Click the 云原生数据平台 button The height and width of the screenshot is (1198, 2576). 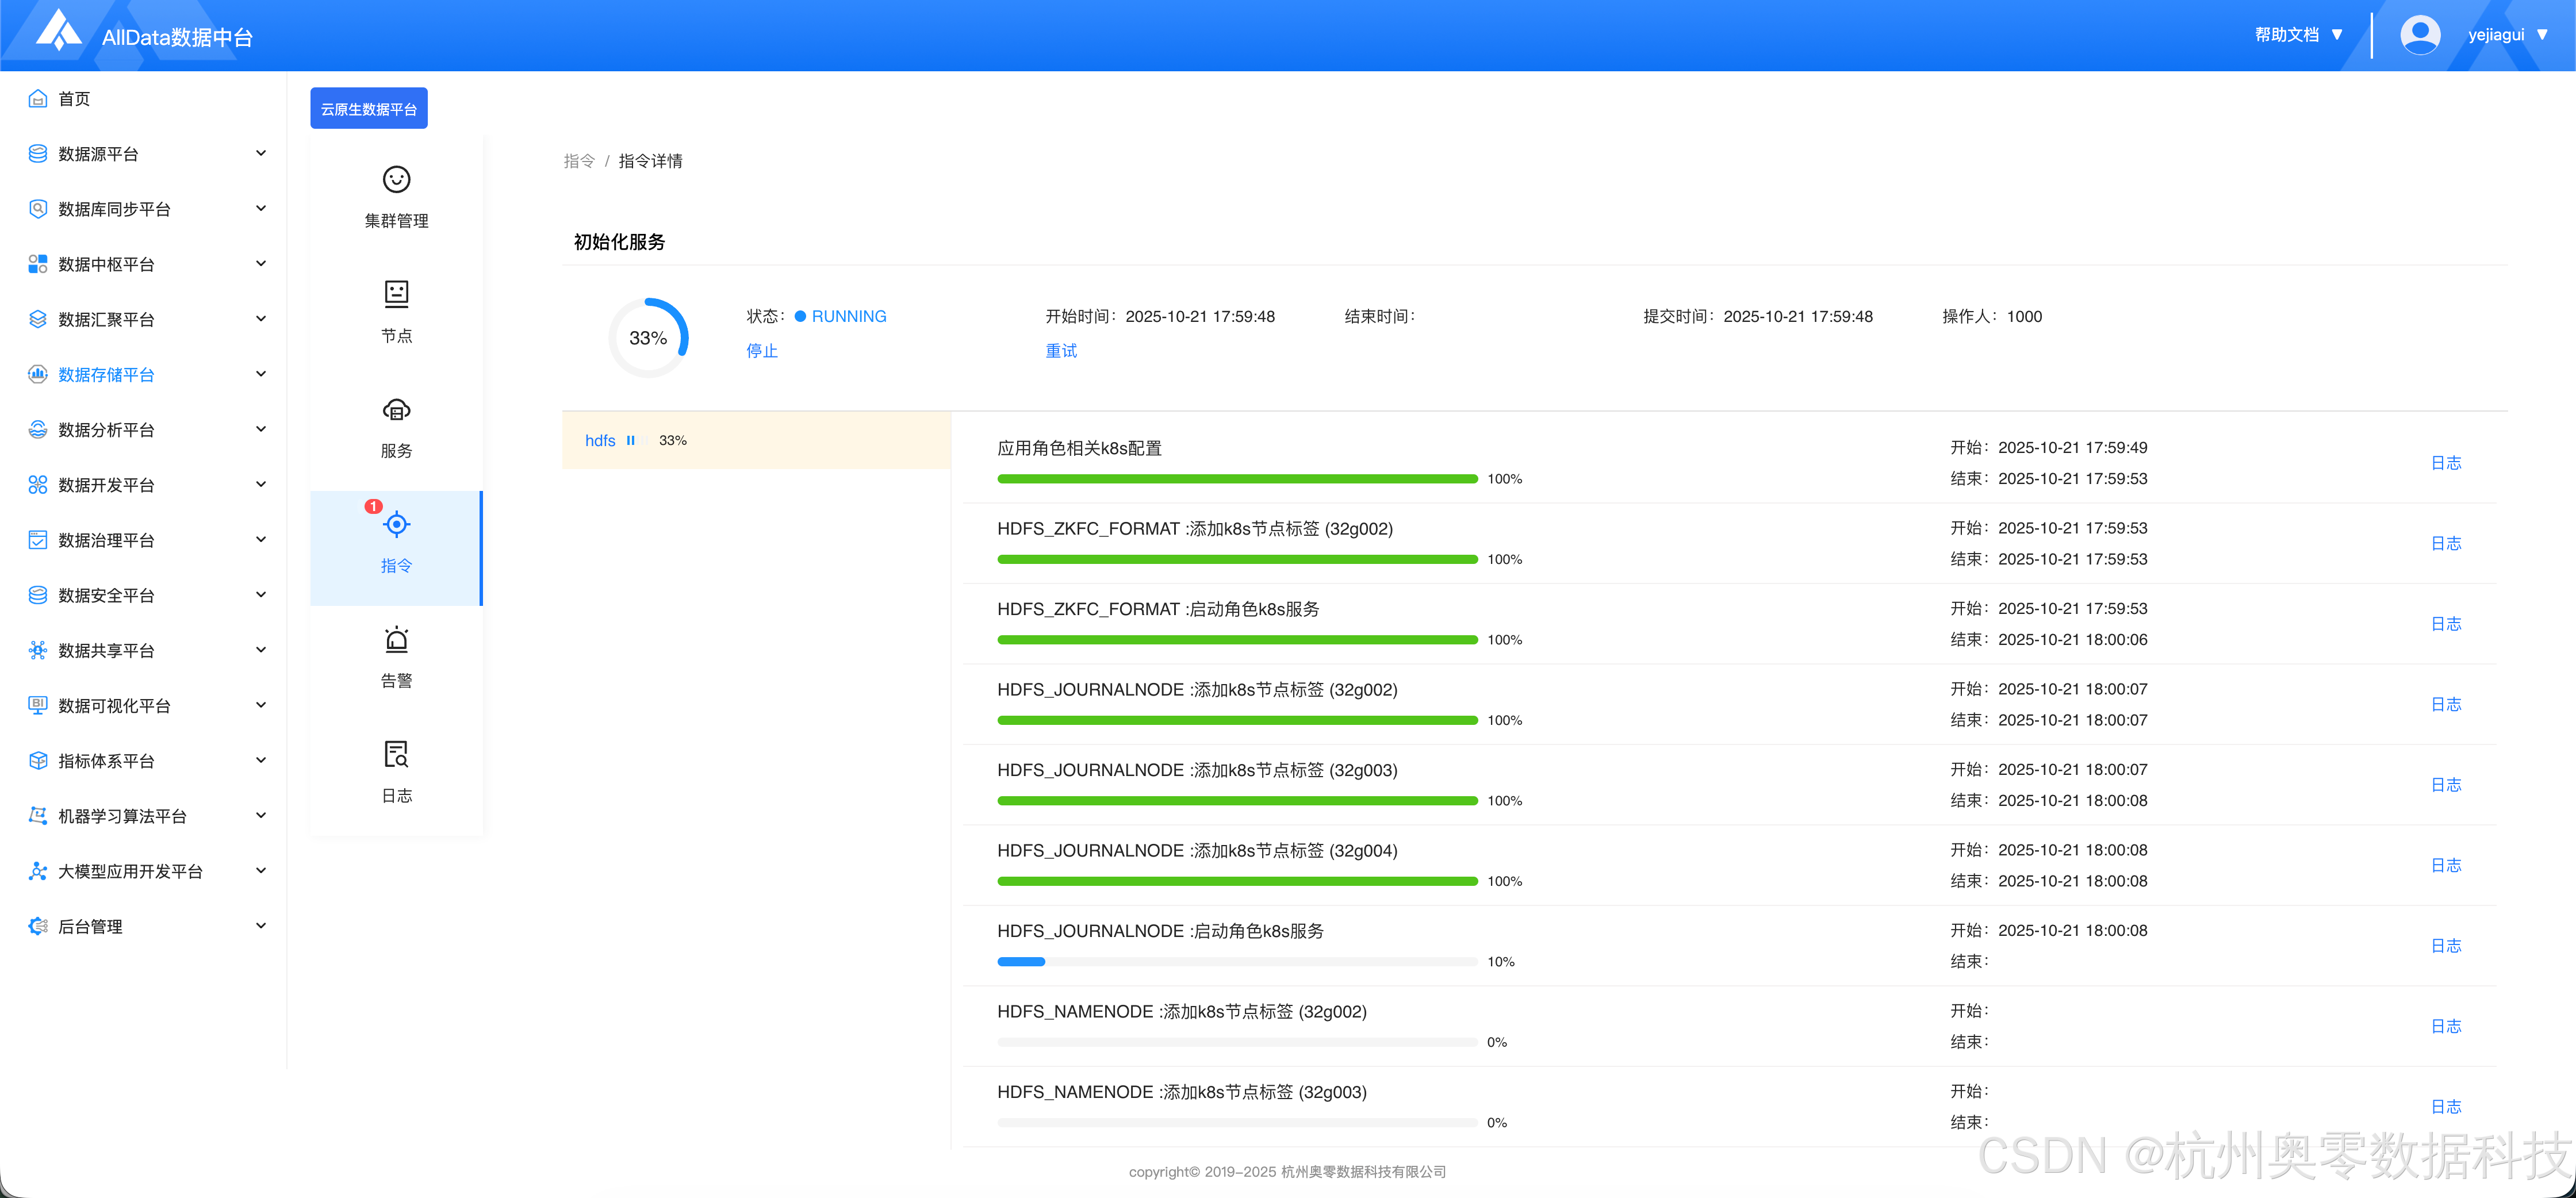coord(368,108)
